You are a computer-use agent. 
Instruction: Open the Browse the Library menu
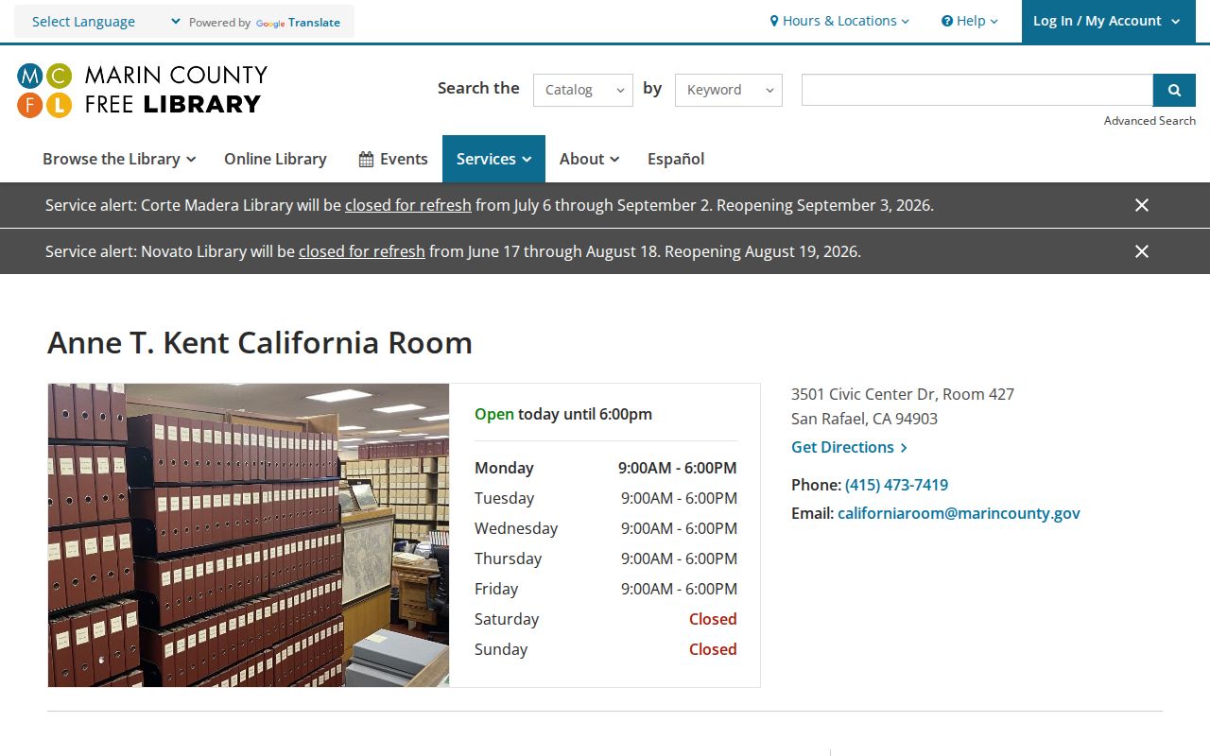coord(119,159)
